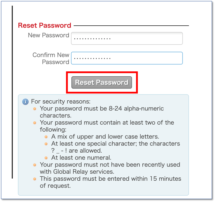The image size is (215, 202).
Task: Click the red Reset Password heading
Action: pyautogui.click(x=45, y=25)
